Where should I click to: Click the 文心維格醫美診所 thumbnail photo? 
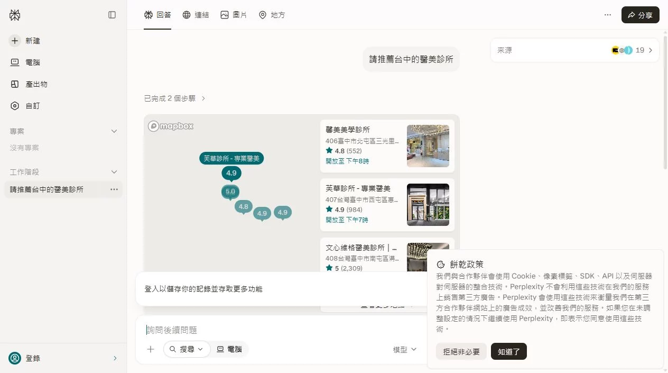tap(428, 257)
